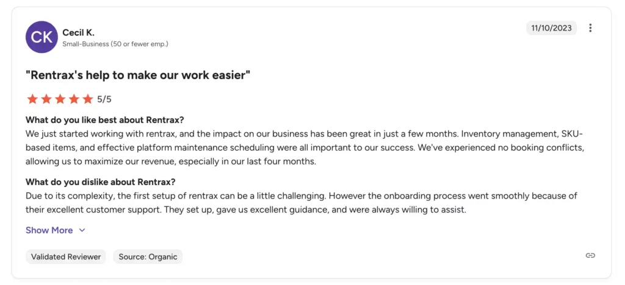Click the "What do you like best" heading
Image resolution: width=625 pixels, height=285 pixels.
105,119
